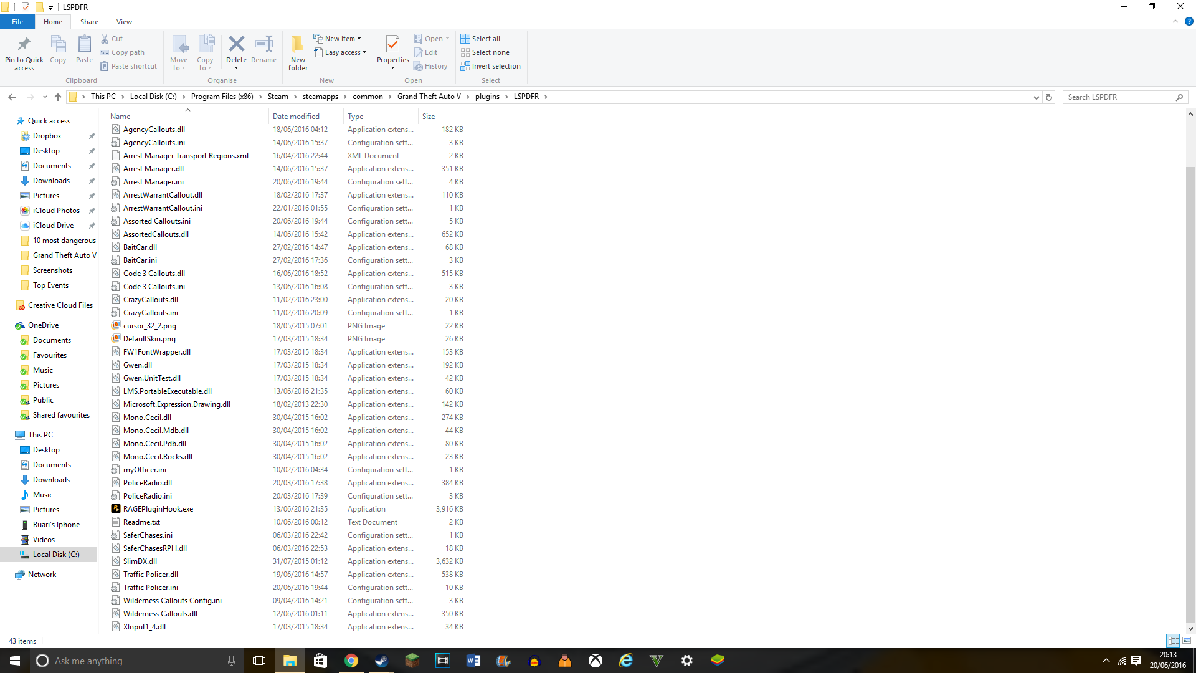
Task: Click the Select all icon
Action: coord(465,39)
